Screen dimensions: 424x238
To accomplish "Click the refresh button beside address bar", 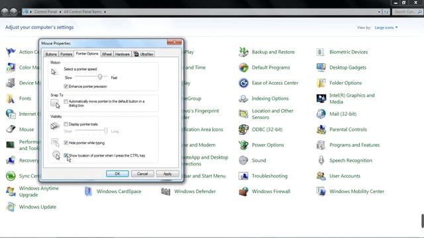I will pyautogui.click(x=386, y=12).
